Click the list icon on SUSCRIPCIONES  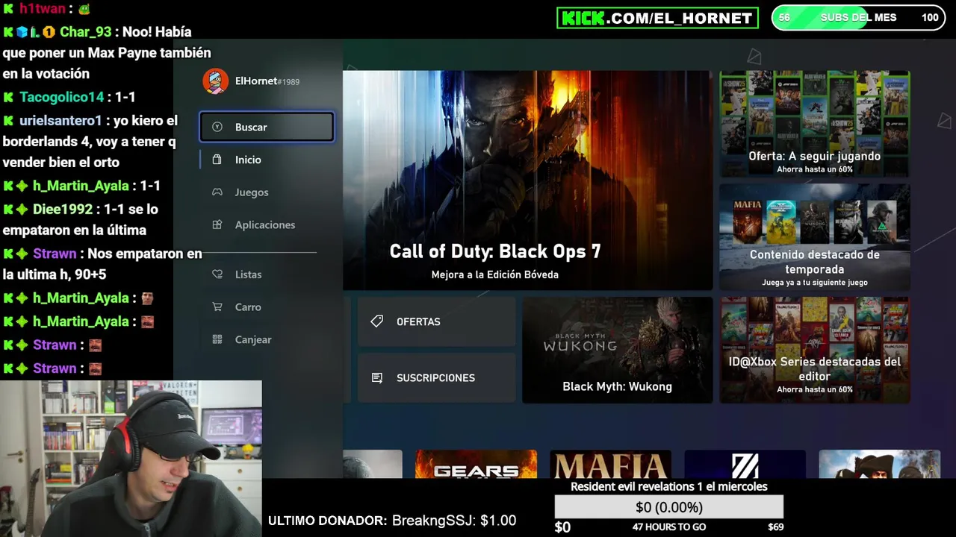click(x=377, y=378)
